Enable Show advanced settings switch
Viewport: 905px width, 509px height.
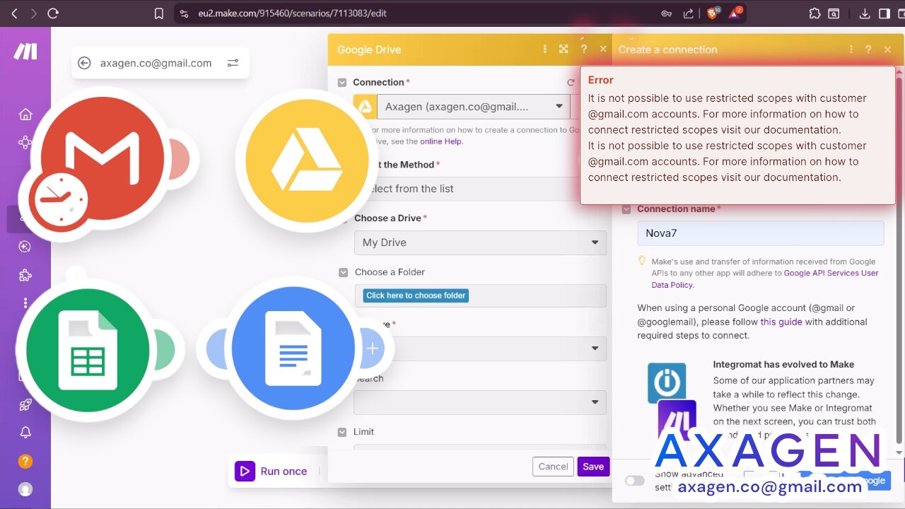(635, 481)
